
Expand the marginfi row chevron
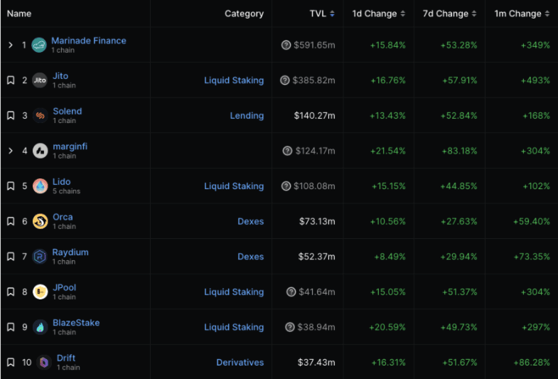click(11, 151)
